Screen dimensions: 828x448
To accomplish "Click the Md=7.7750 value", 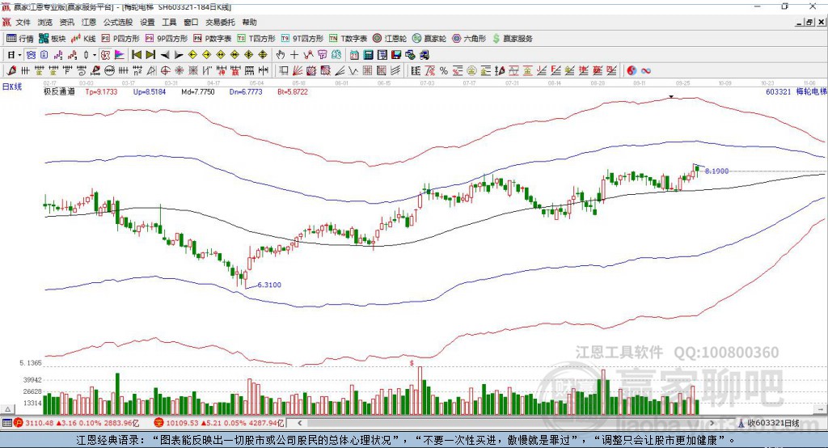I will coord(198,91).
